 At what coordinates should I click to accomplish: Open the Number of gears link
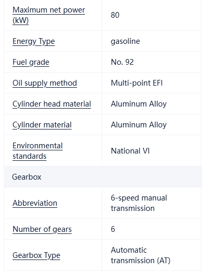[x=42, y=229]
